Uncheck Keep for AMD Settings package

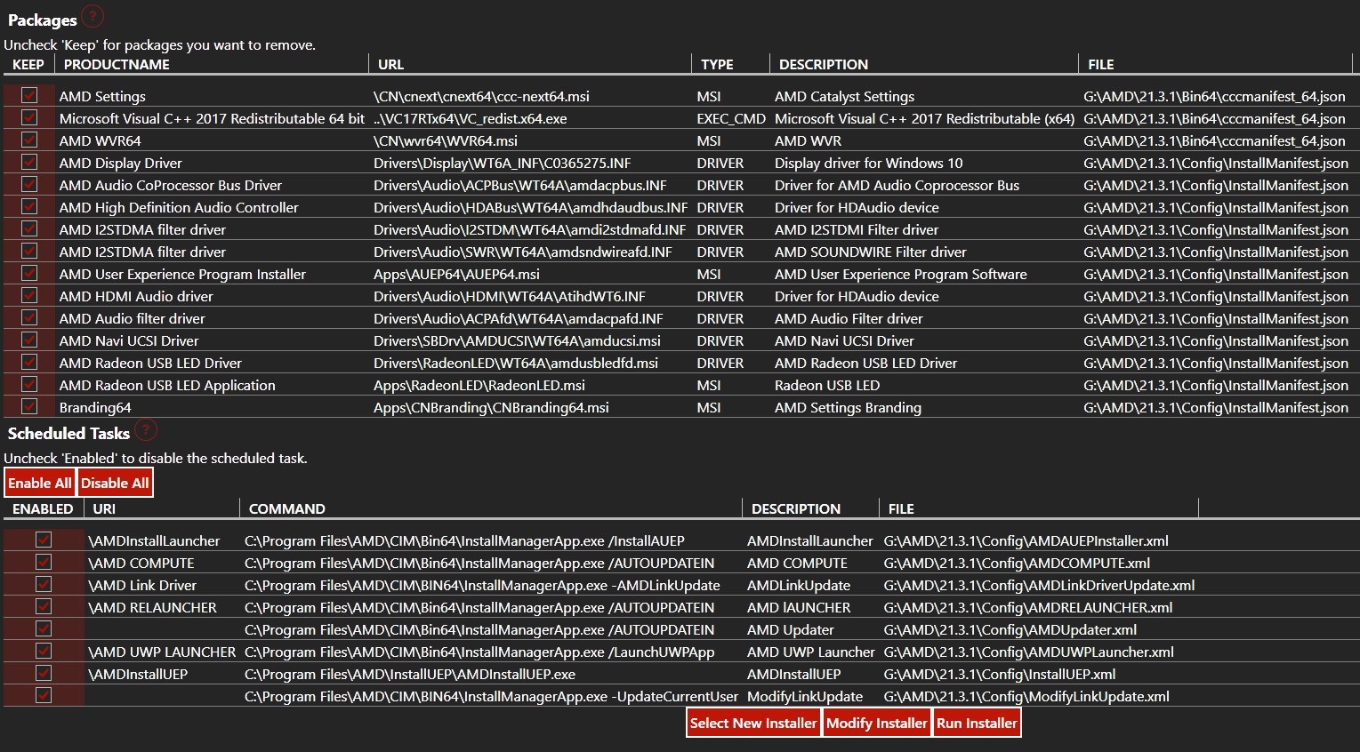click(29, 95)
